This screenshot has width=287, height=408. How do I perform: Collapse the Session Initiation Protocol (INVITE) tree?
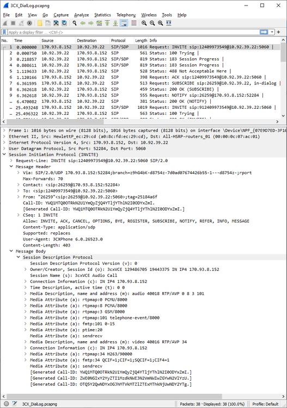(x=4, y=154)
